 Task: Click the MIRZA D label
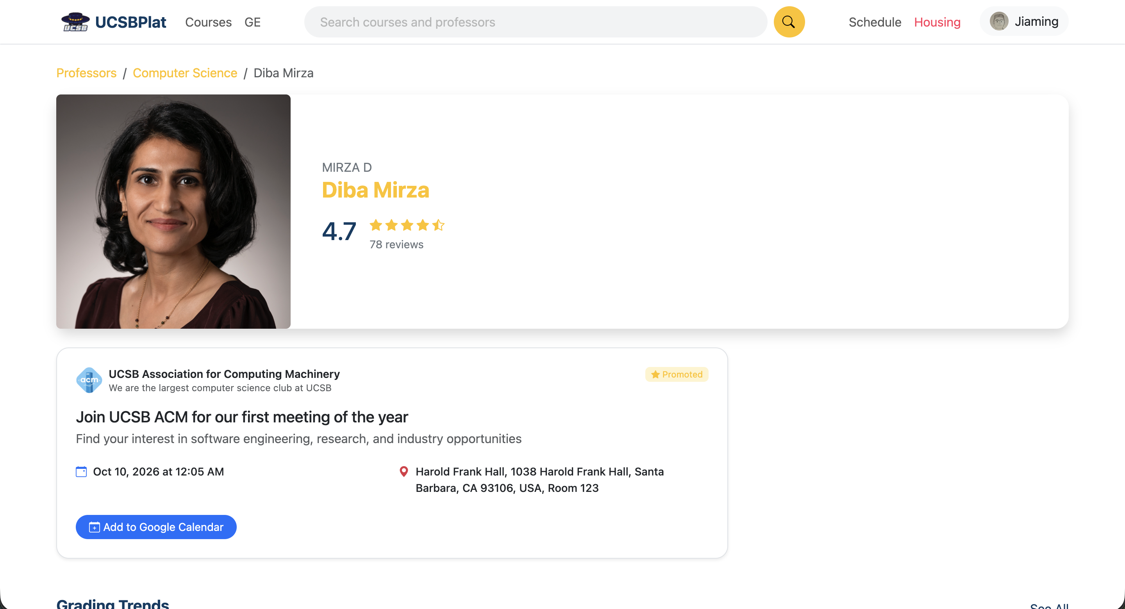(x=347, y=167)
